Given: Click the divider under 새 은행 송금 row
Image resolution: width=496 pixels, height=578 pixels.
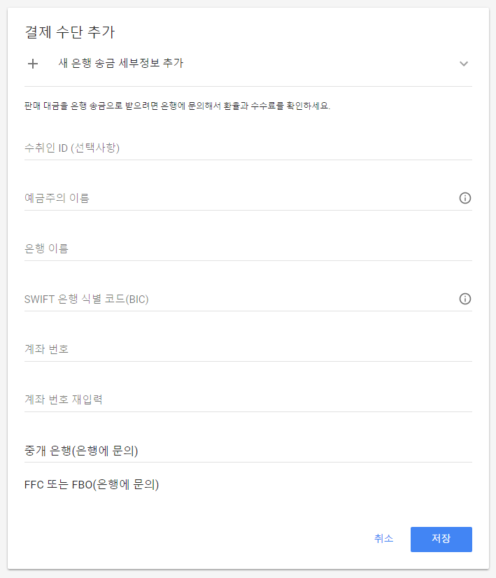Looking at the screenshot, I should click(248, 86).
